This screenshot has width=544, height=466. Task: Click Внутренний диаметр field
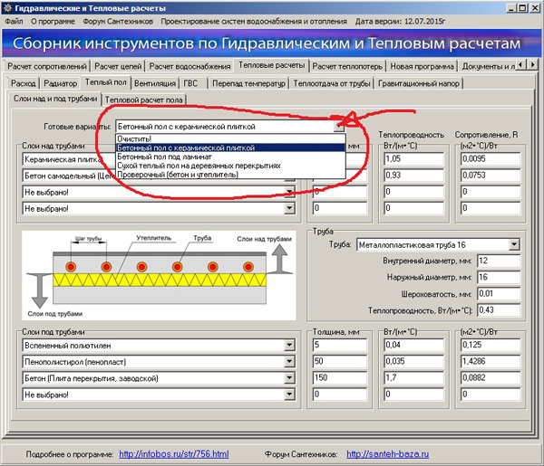tap(499, 261)
